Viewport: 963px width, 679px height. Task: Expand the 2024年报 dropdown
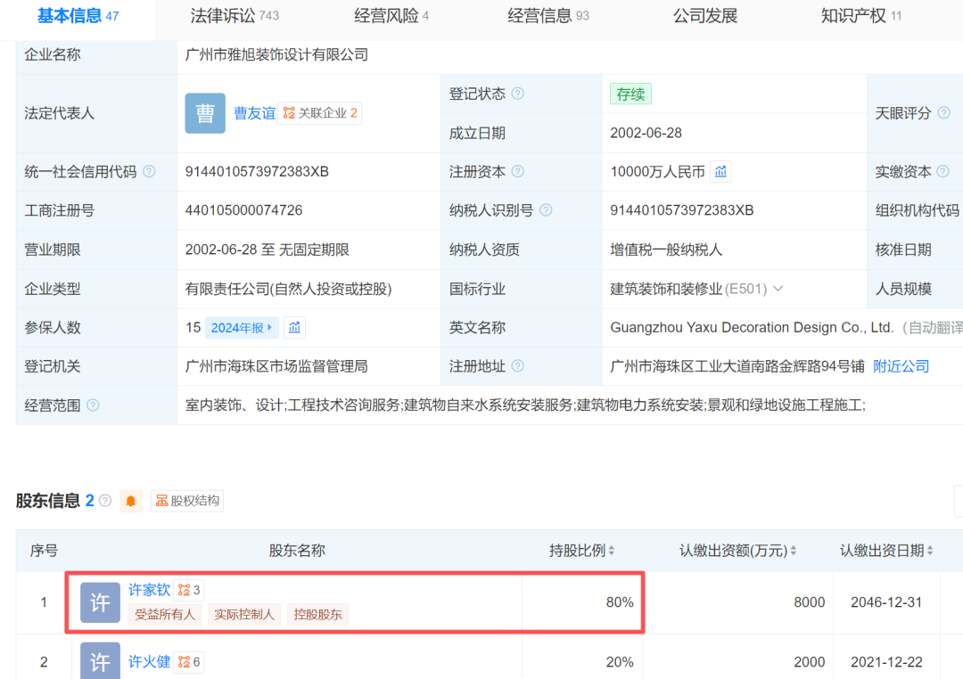[x=242, y=328]
